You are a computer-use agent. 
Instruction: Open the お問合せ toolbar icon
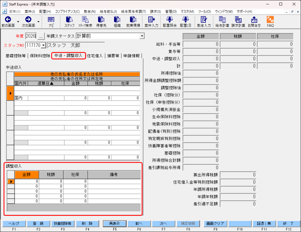point(254,21)
